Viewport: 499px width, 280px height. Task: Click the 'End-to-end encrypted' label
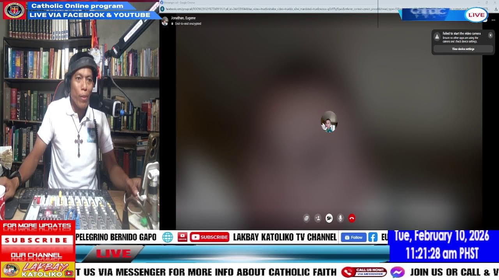188,24
